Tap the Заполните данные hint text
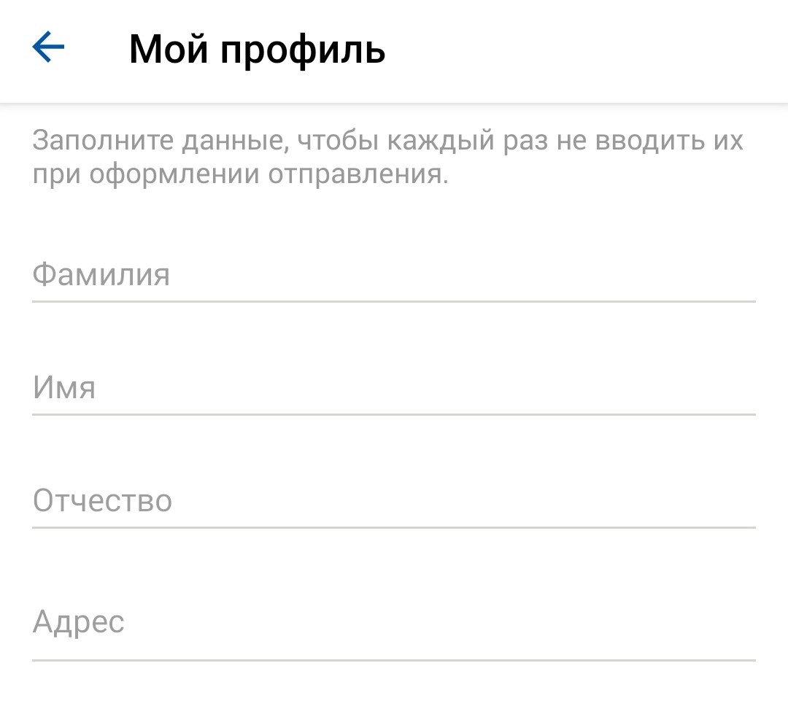788x706 pixels. [387, 157]
